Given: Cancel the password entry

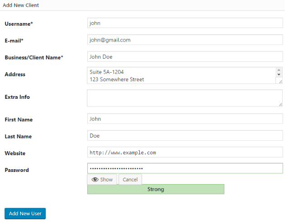Looking at the screenshot, I should [130, 180].
